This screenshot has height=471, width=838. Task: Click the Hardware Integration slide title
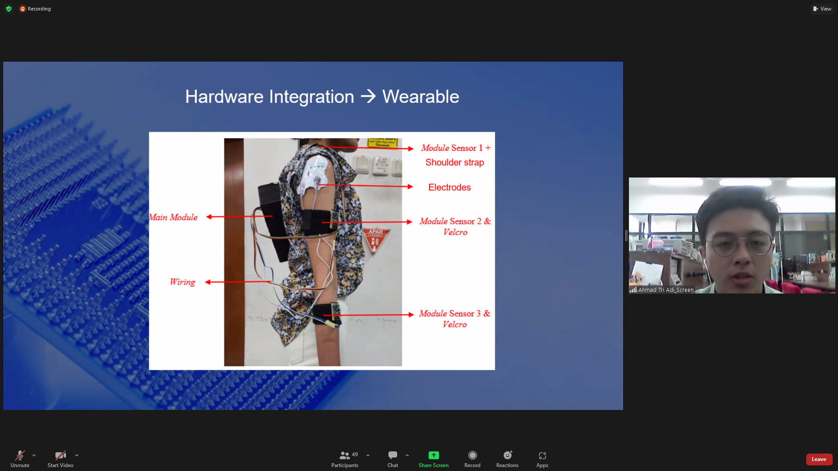click(322, 96)
